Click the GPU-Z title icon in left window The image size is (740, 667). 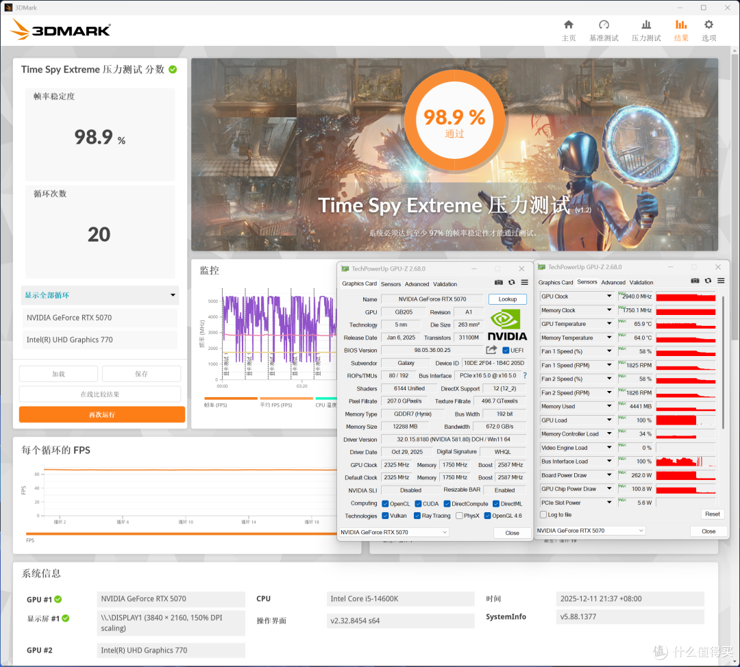pyautogui.click(x=345, y=268)
